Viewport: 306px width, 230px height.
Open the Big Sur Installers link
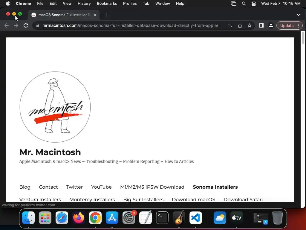143,199
